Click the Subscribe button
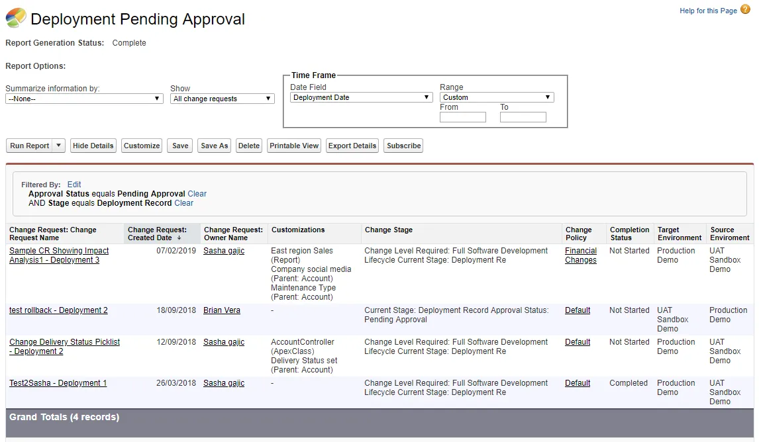Screen dimensions: 759x442 click(404, 146)
